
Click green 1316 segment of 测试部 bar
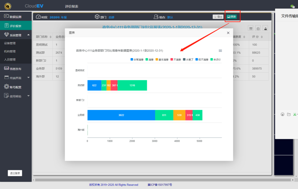pos(132,85)
